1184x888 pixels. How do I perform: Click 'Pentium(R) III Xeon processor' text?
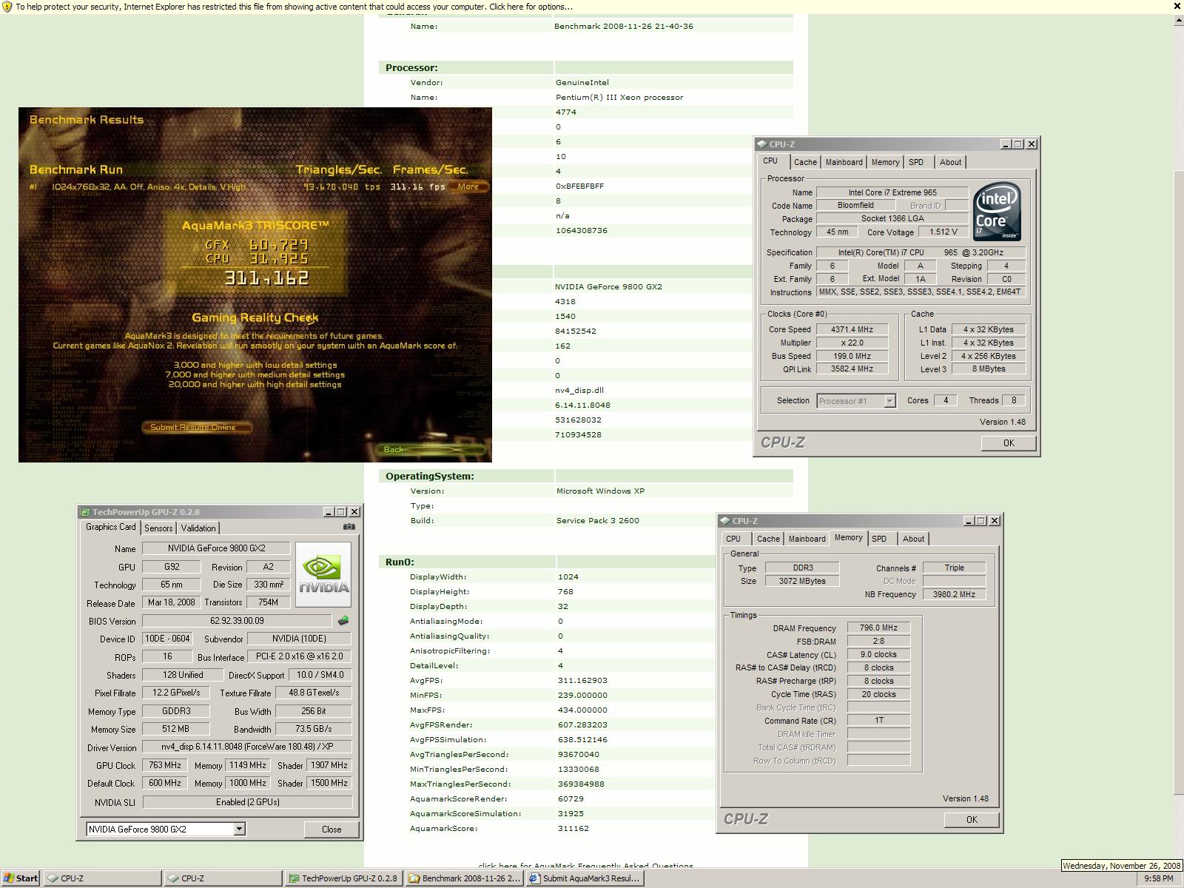coord(619,97)
